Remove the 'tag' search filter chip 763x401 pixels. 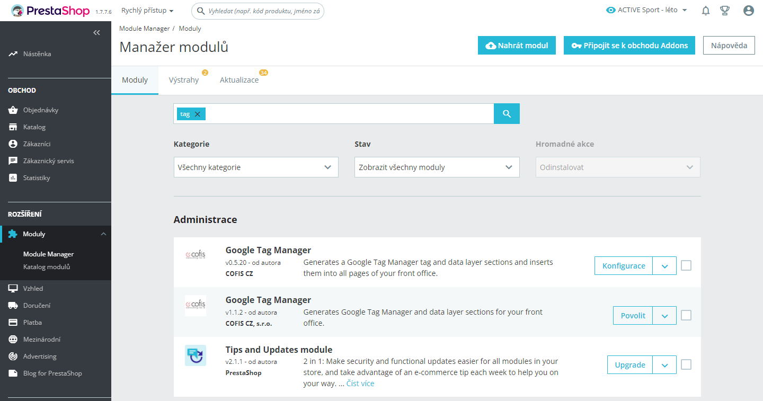198,114
